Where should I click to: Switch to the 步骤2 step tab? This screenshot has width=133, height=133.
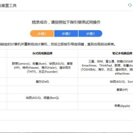[66, 34]
